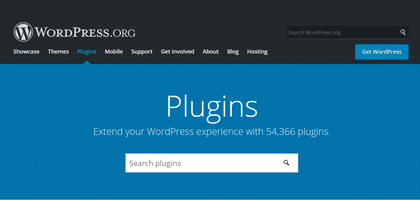Visit the Support section

point(142,51)
